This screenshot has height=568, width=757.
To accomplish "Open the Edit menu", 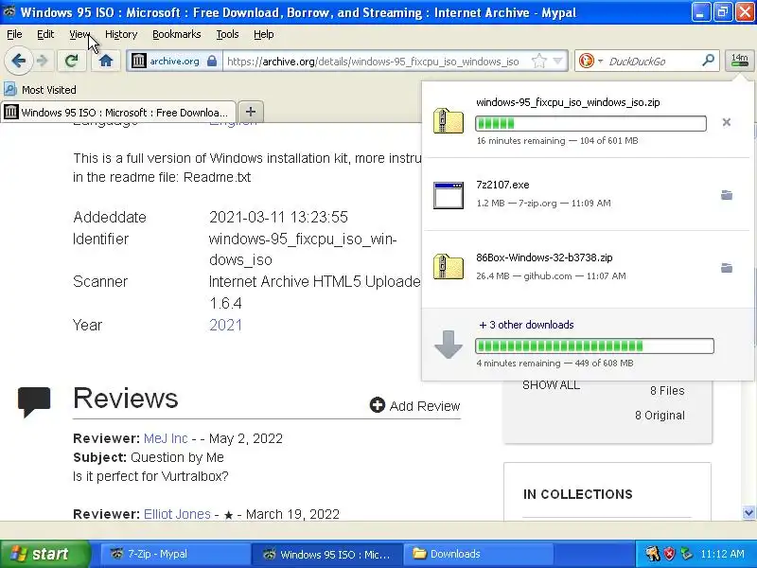I will [x=45, y=34].
